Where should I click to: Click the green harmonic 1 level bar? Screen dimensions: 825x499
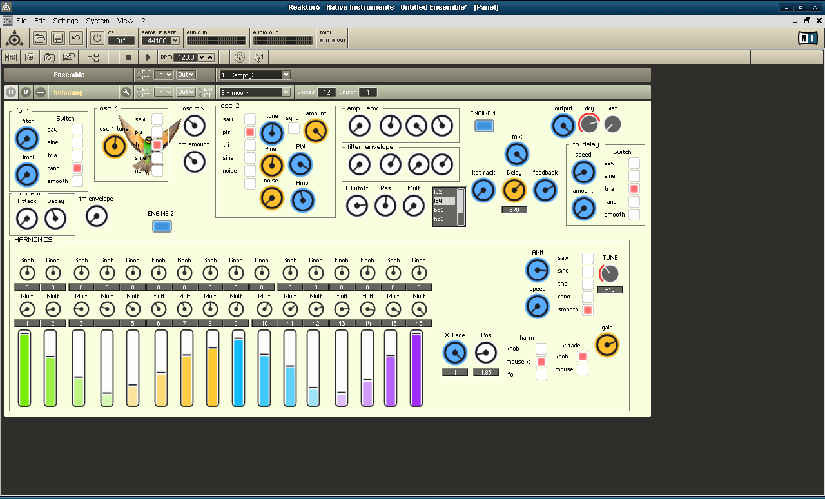click(24, 368)
